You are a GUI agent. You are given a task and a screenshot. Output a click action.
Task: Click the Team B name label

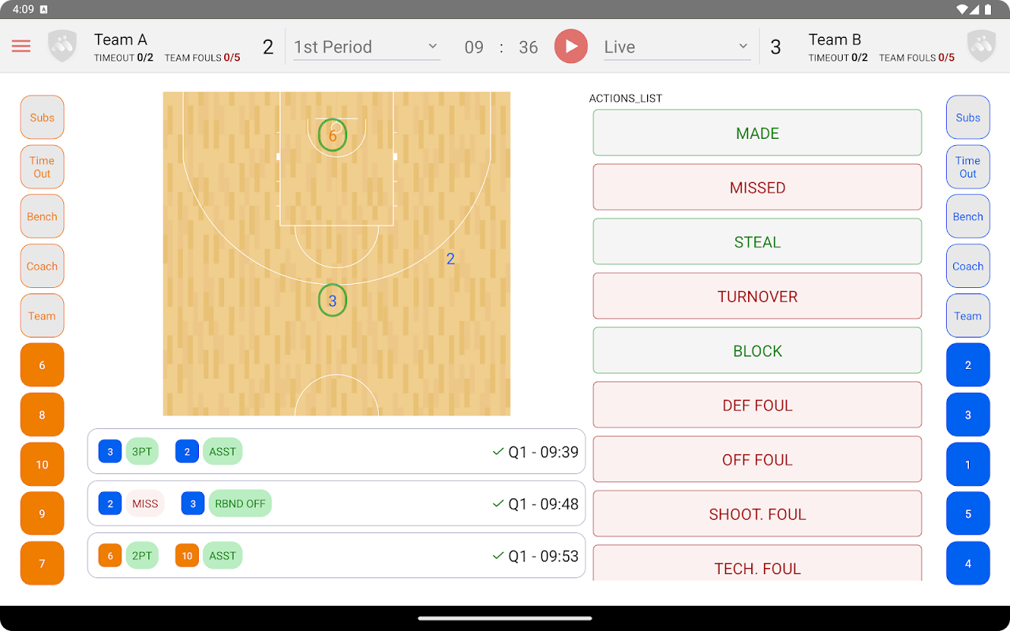835,39
